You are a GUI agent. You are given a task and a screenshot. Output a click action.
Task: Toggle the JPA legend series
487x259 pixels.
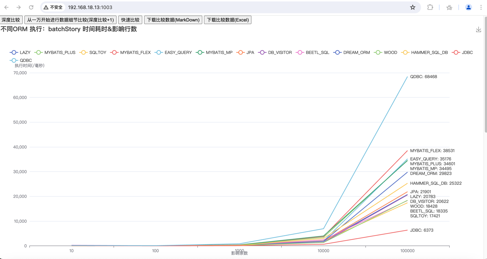(245, 52)
